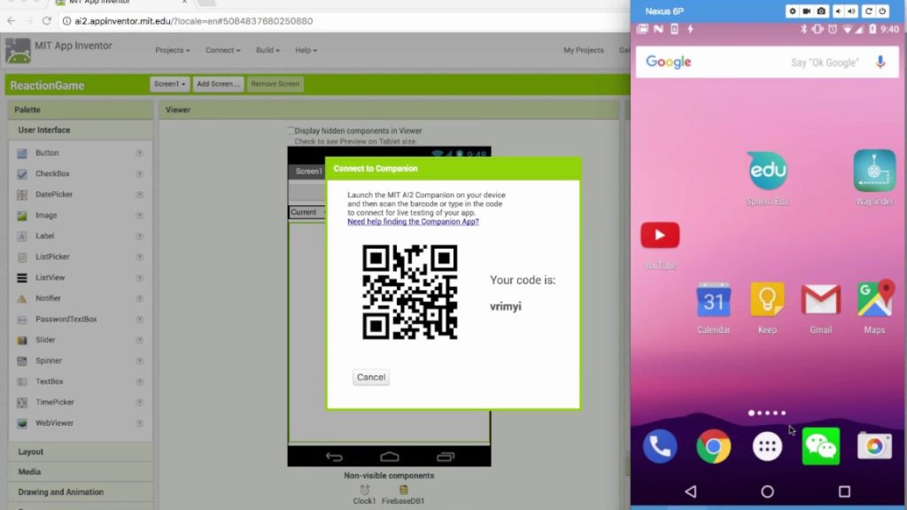The height and width of the screenshot is (510, 907).
Task: Launch Chrome from the phone dock
Action: click(713, 446)
